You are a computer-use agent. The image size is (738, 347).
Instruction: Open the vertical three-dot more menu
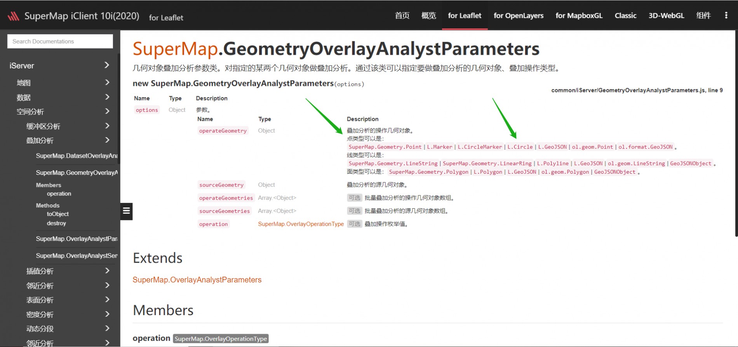point(726,16)
